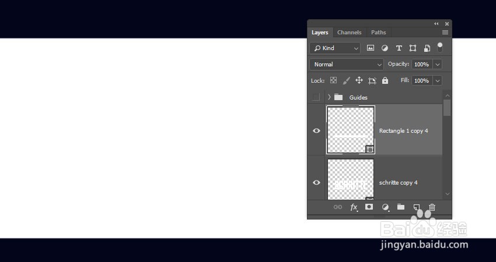This screenshot has height=262, width=496.
Task: Select schritte copy 4 layer name
Action: tap(398, 182)
